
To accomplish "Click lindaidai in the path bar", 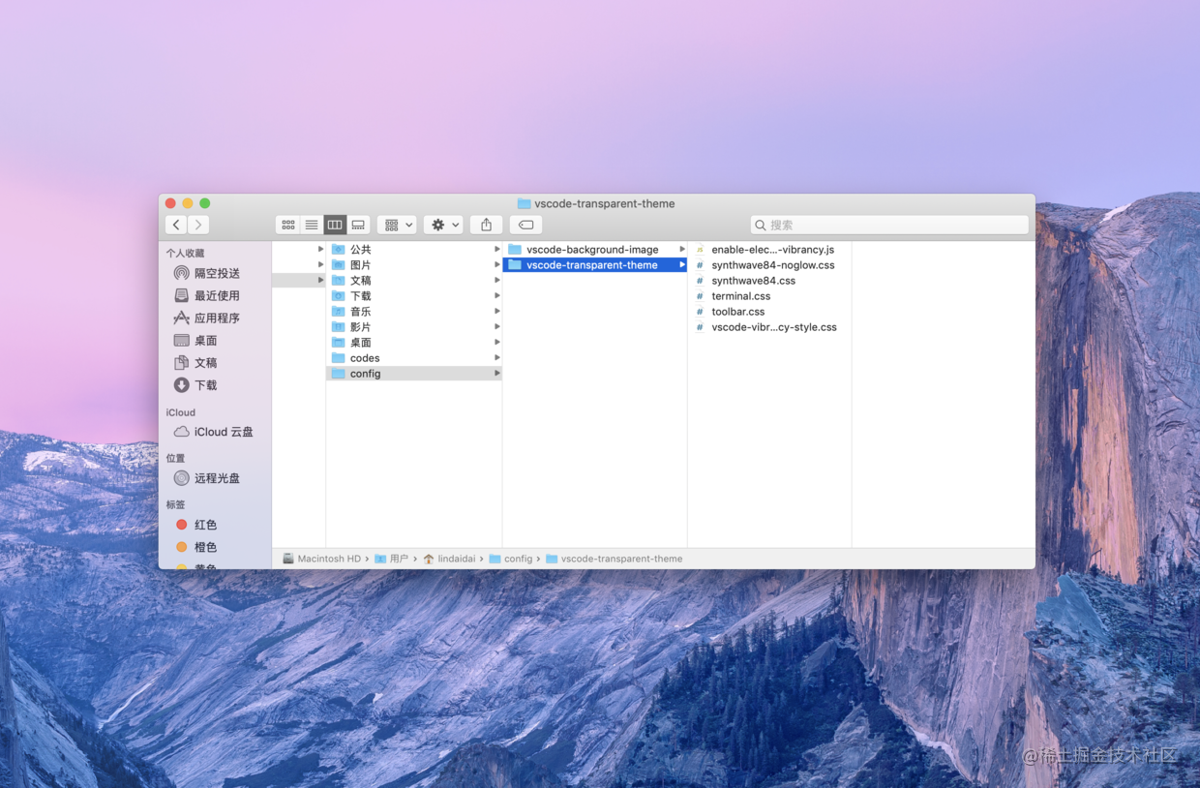I will (x=449, y=559).
